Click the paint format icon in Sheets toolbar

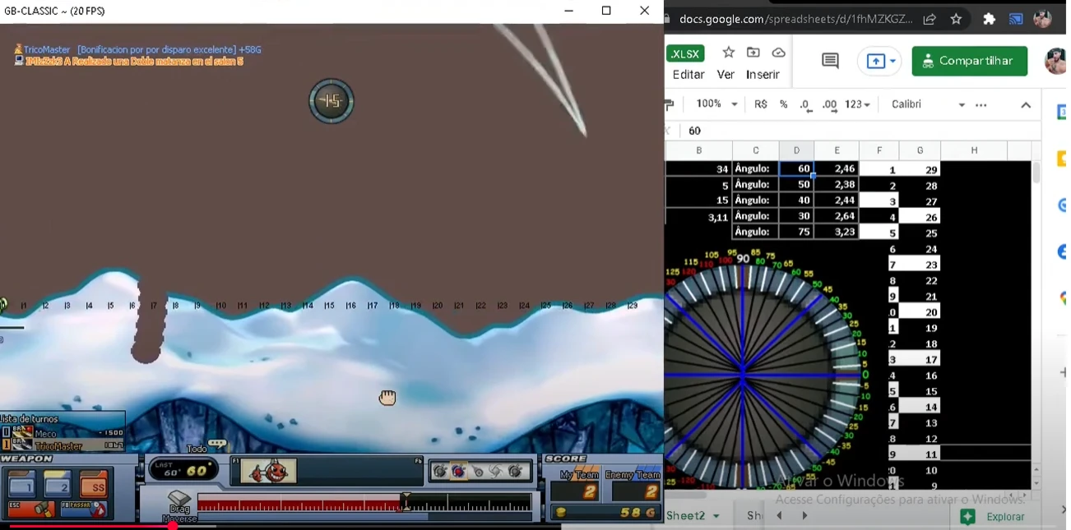click(669, 104)
